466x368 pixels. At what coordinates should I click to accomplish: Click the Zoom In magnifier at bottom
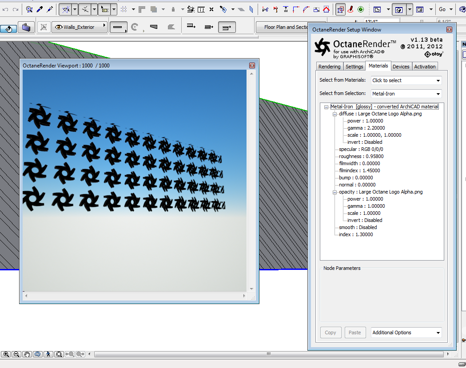[x=6, y=354]
